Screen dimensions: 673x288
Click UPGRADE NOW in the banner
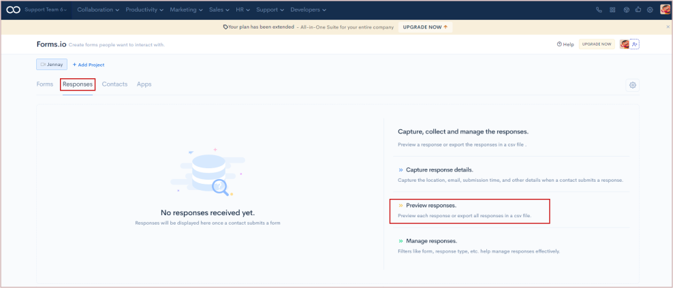423,27
